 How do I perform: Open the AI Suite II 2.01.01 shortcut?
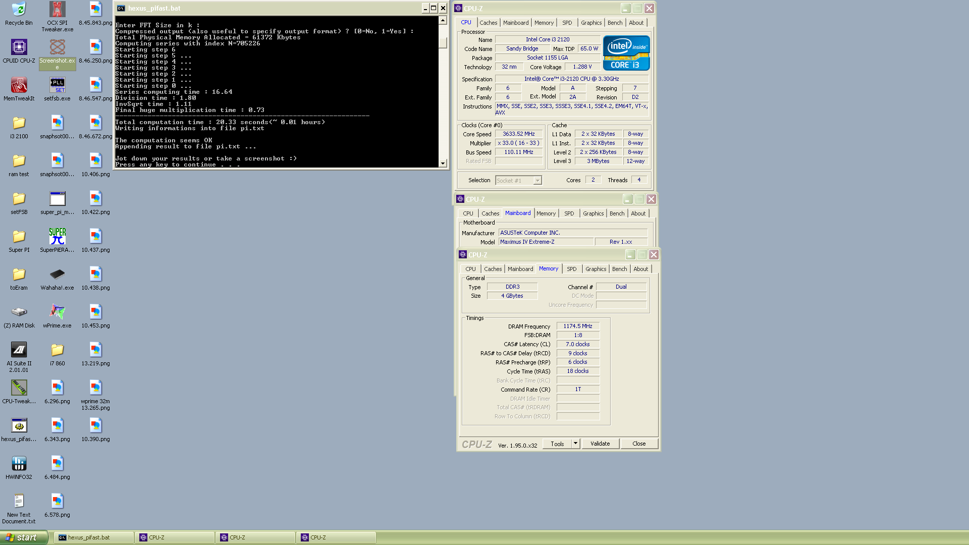point(19,357)
